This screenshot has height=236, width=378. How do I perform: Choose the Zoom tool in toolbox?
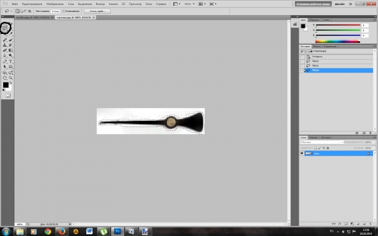point(11,78)
